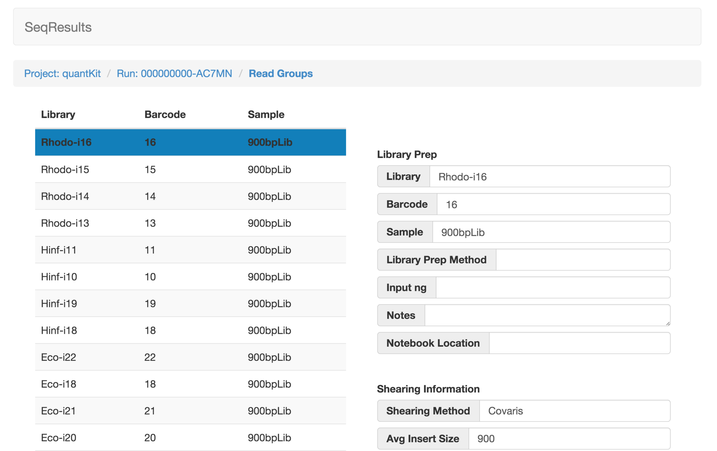Click the SeqResults brand title
This screenshot has width=717, height=451.
58,27
